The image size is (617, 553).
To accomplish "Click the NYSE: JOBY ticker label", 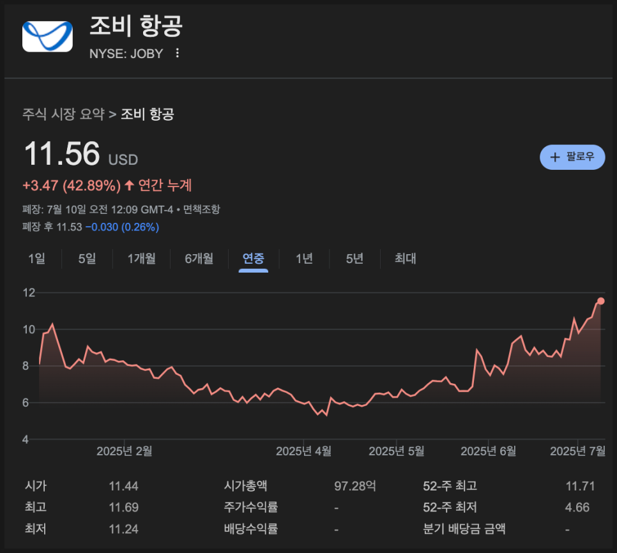I will (125, 54).
